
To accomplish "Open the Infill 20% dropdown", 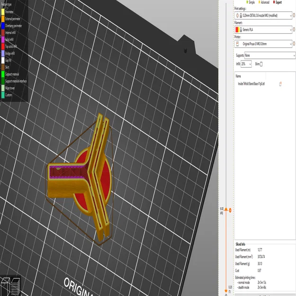I will pyautogui.click(x=246, y=64).
